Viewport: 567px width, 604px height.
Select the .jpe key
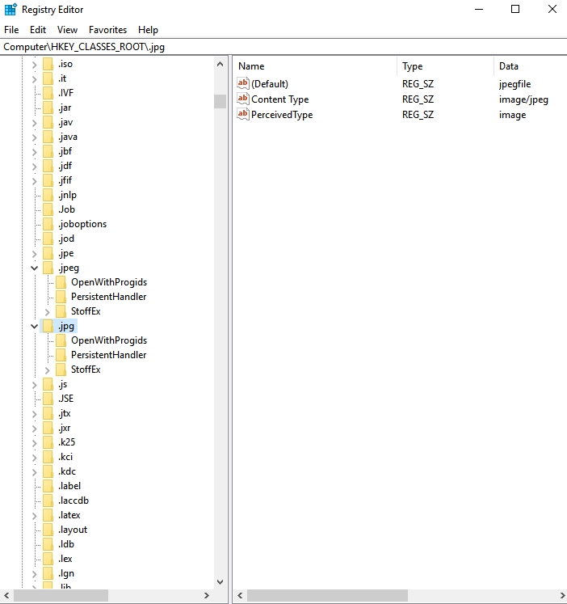coord(65,253)
